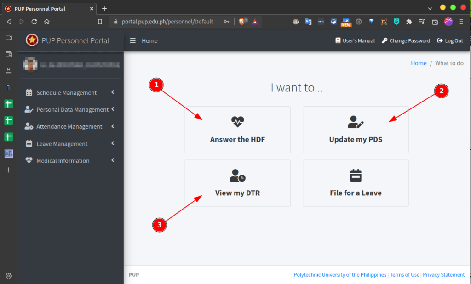
Task: Click the heartbeat icon on Answer the HDF
Action: pos(237,122)
